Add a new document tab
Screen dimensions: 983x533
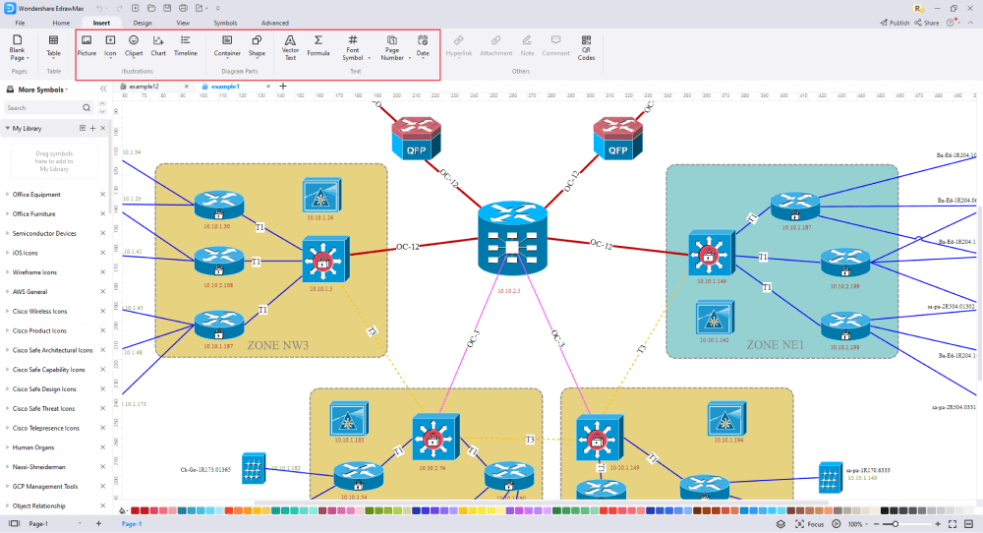pos(283,86)
